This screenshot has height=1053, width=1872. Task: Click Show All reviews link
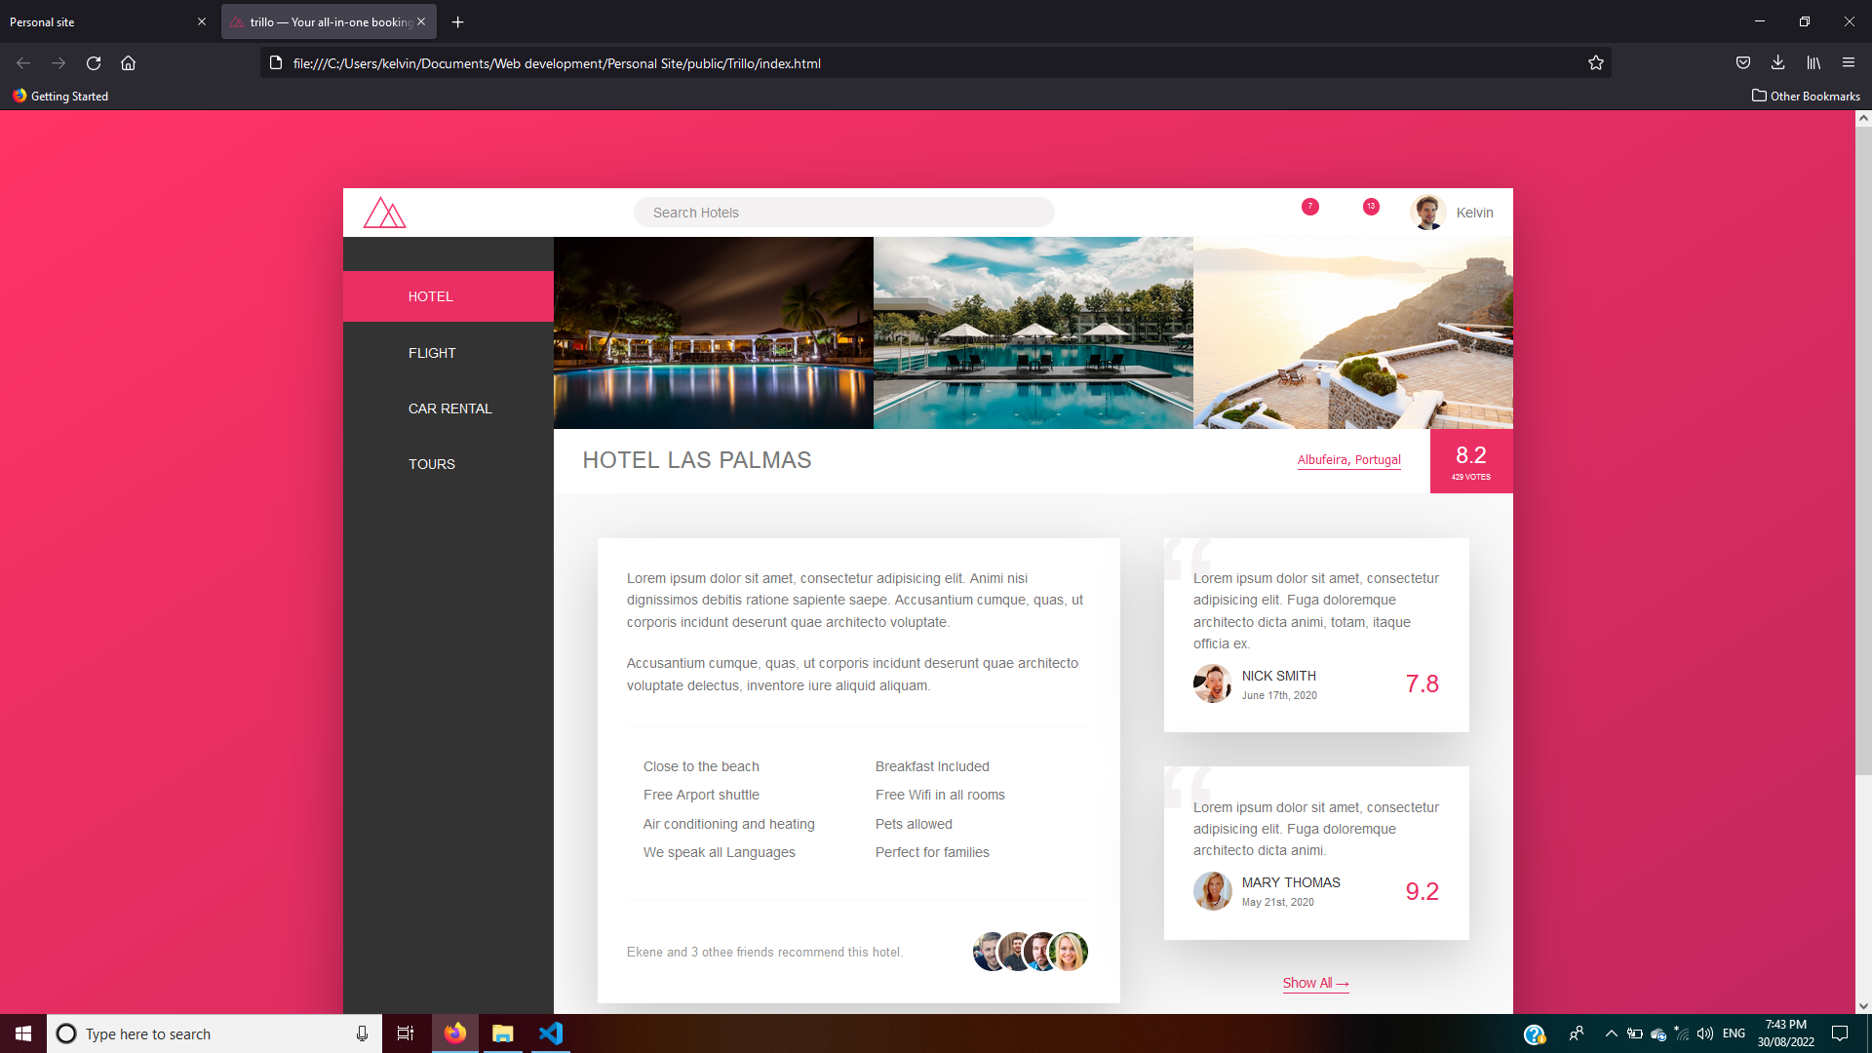[x=1315, y=983]
